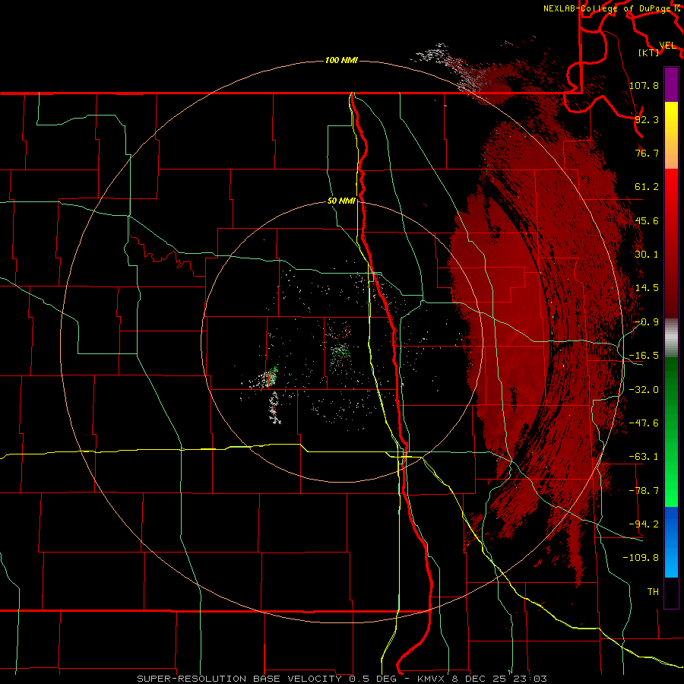Click the 30.1 scale value
Image resolution: width=684 pixels, height=684 pixels.
pyautogui.click(x=647, y=255)
